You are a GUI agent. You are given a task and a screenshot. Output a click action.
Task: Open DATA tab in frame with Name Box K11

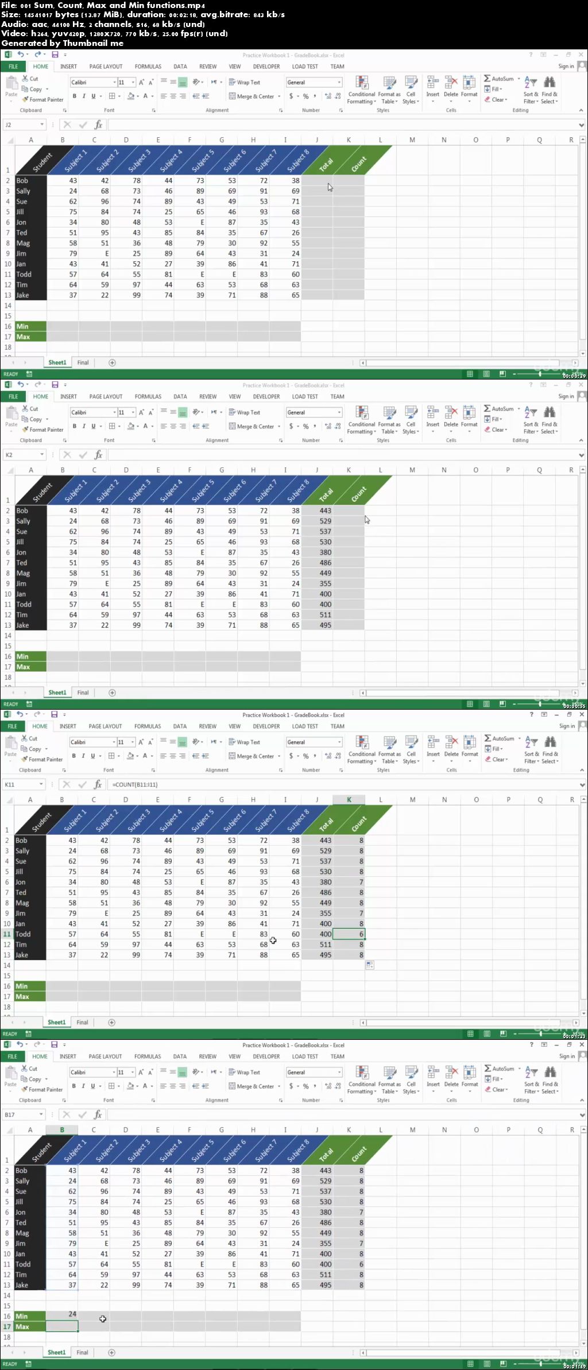[x=180, y=726]
